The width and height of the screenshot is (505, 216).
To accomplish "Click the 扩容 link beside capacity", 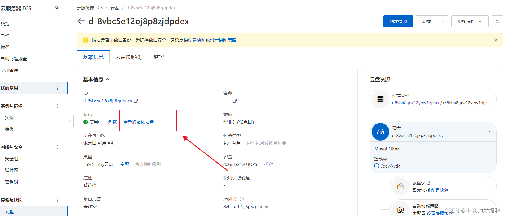I will tap(269, 164).
